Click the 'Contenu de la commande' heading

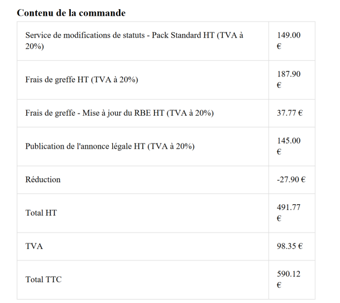pyautogui.click(x=71, y=13)
